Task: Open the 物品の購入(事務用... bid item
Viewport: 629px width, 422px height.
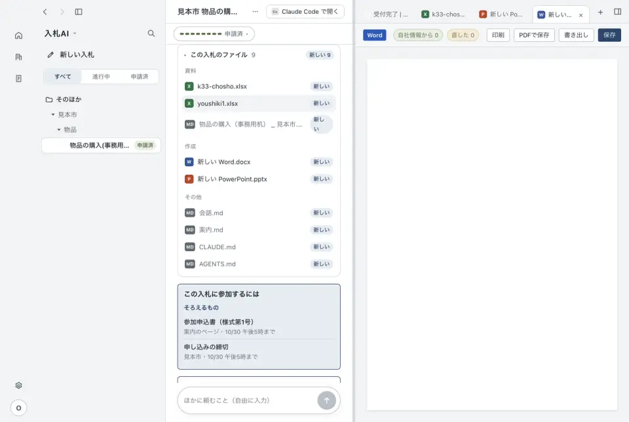Action: (x=101, y=145)
